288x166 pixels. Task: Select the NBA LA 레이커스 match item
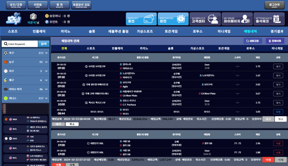[x=26, y=120]
